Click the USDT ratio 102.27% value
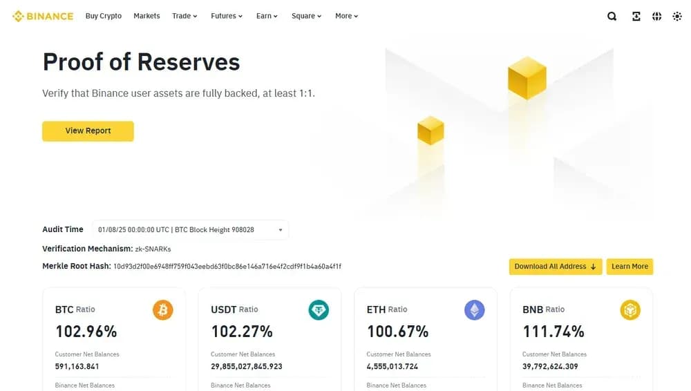This screenshot has width=691, height=391. [242, 332]
